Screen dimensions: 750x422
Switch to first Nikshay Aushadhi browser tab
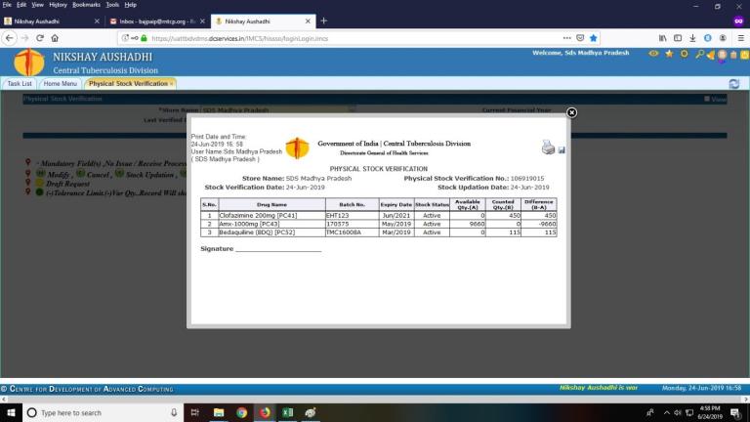coord(50,21)
